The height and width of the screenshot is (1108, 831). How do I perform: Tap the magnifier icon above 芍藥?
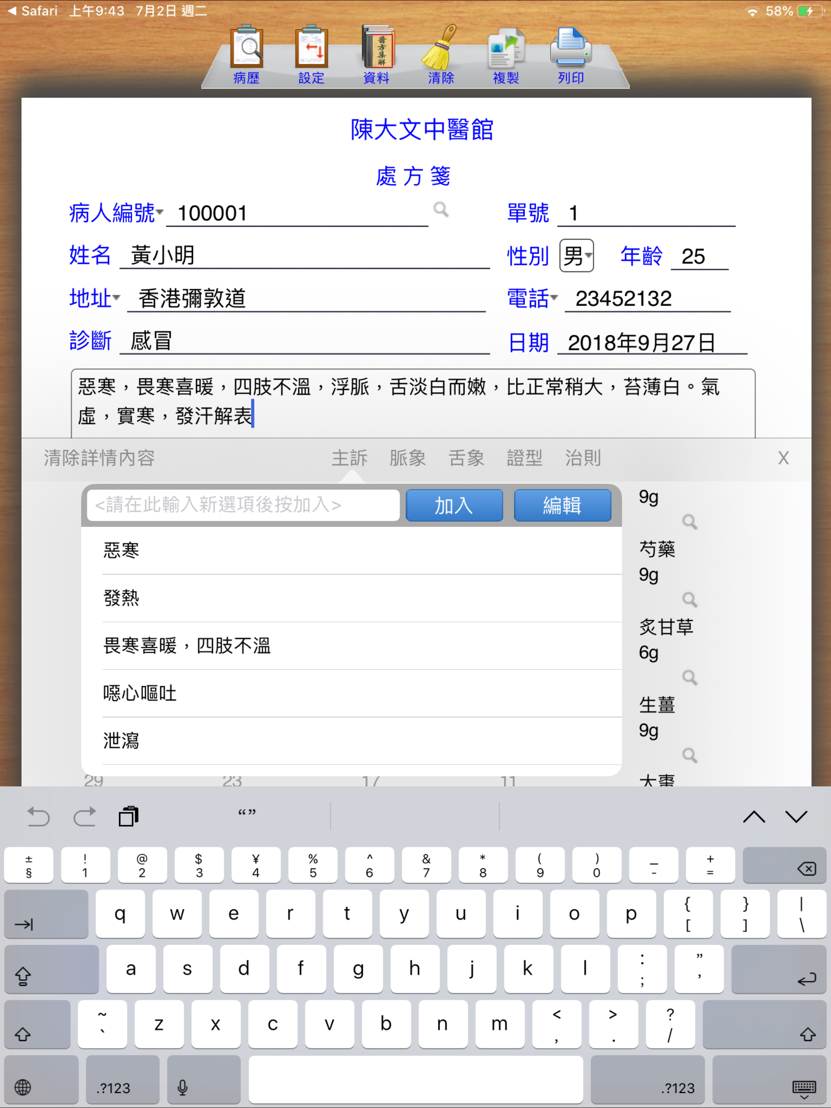(x=690, y=522)
